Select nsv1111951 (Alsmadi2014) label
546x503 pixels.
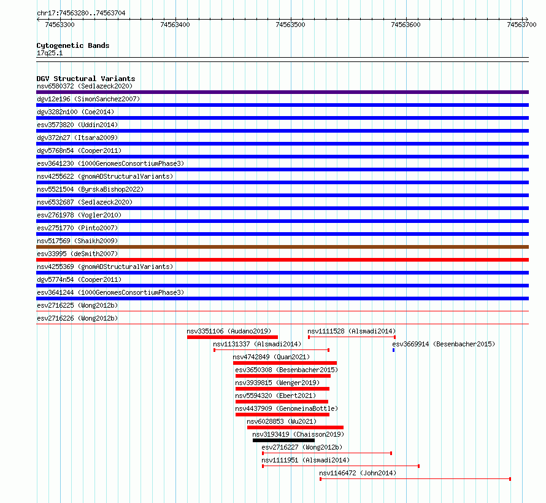(306, 460)
